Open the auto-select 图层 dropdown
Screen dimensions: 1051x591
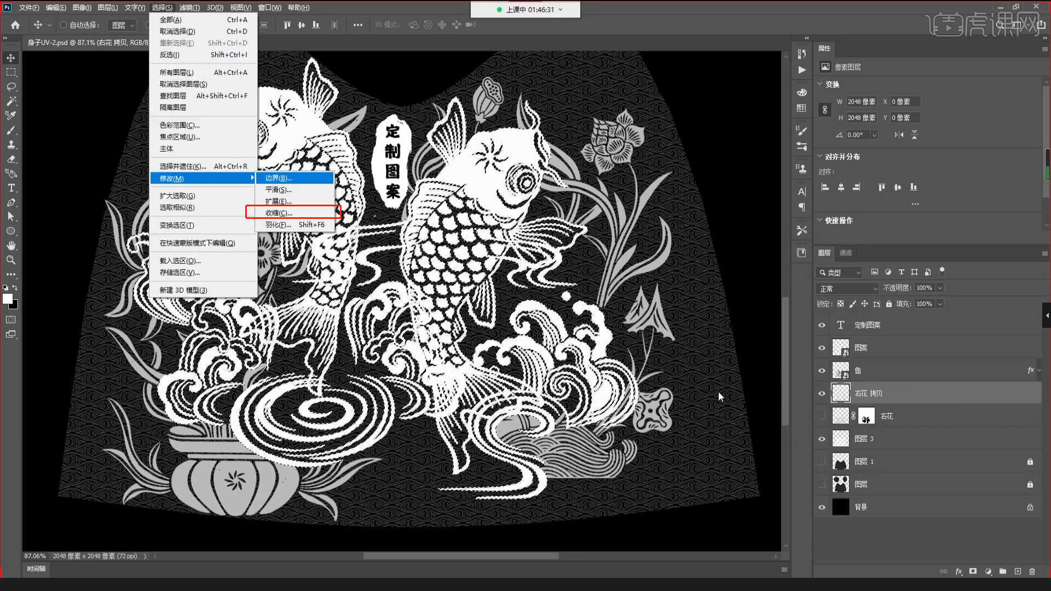pyautogui.click(x=122, y=25)
